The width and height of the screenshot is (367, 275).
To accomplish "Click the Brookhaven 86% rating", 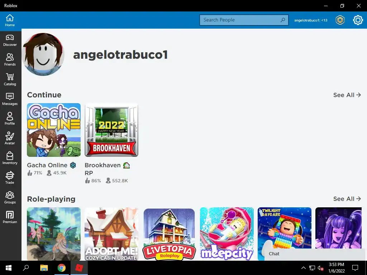I will (93, 180).
